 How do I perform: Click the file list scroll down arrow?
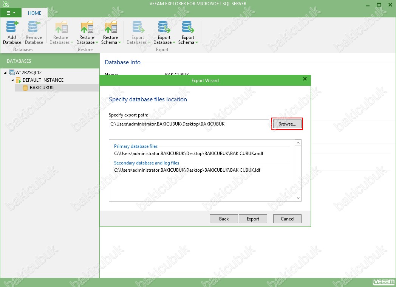click(298, 198)
